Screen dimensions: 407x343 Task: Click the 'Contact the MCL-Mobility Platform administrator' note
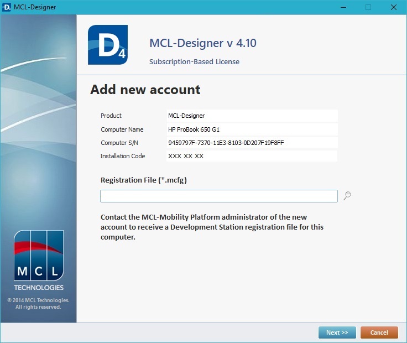tap(212, 227)
